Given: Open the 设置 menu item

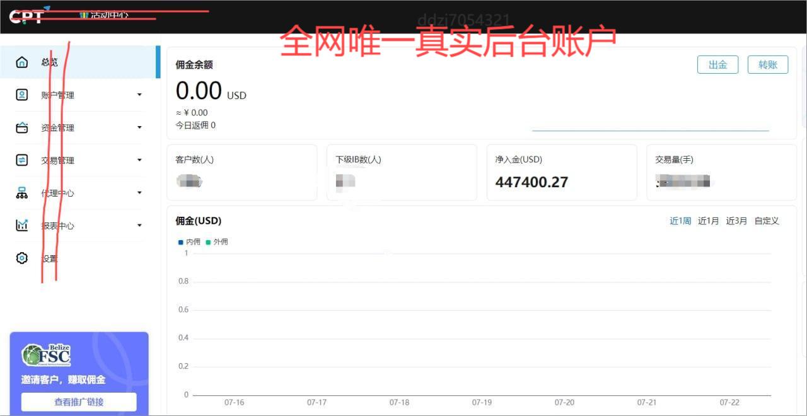Looking at the screenshot, I should pos(79,258).
